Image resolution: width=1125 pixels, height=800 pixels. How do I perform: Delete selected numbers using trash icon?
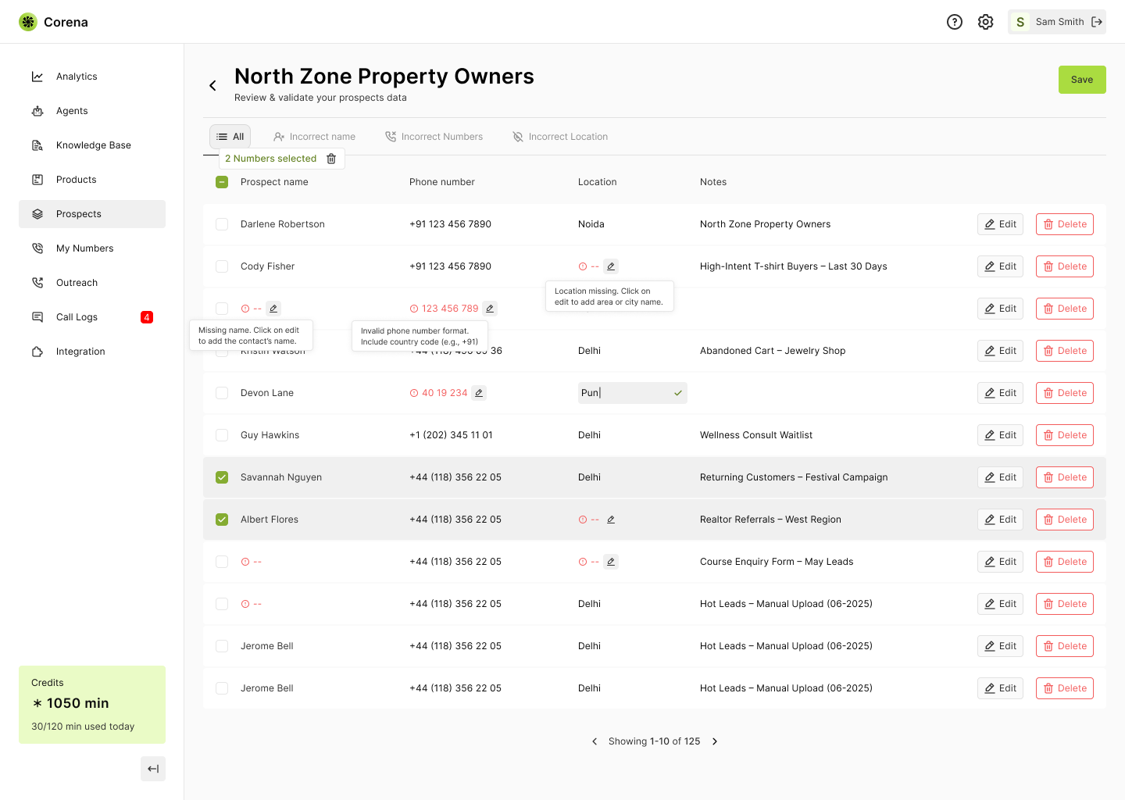coord(331,159)
